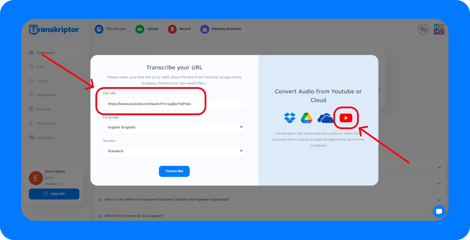Screen dimensions: 470x240
Task: Click the TELS colored tiles icon
Action: point(439,29)
